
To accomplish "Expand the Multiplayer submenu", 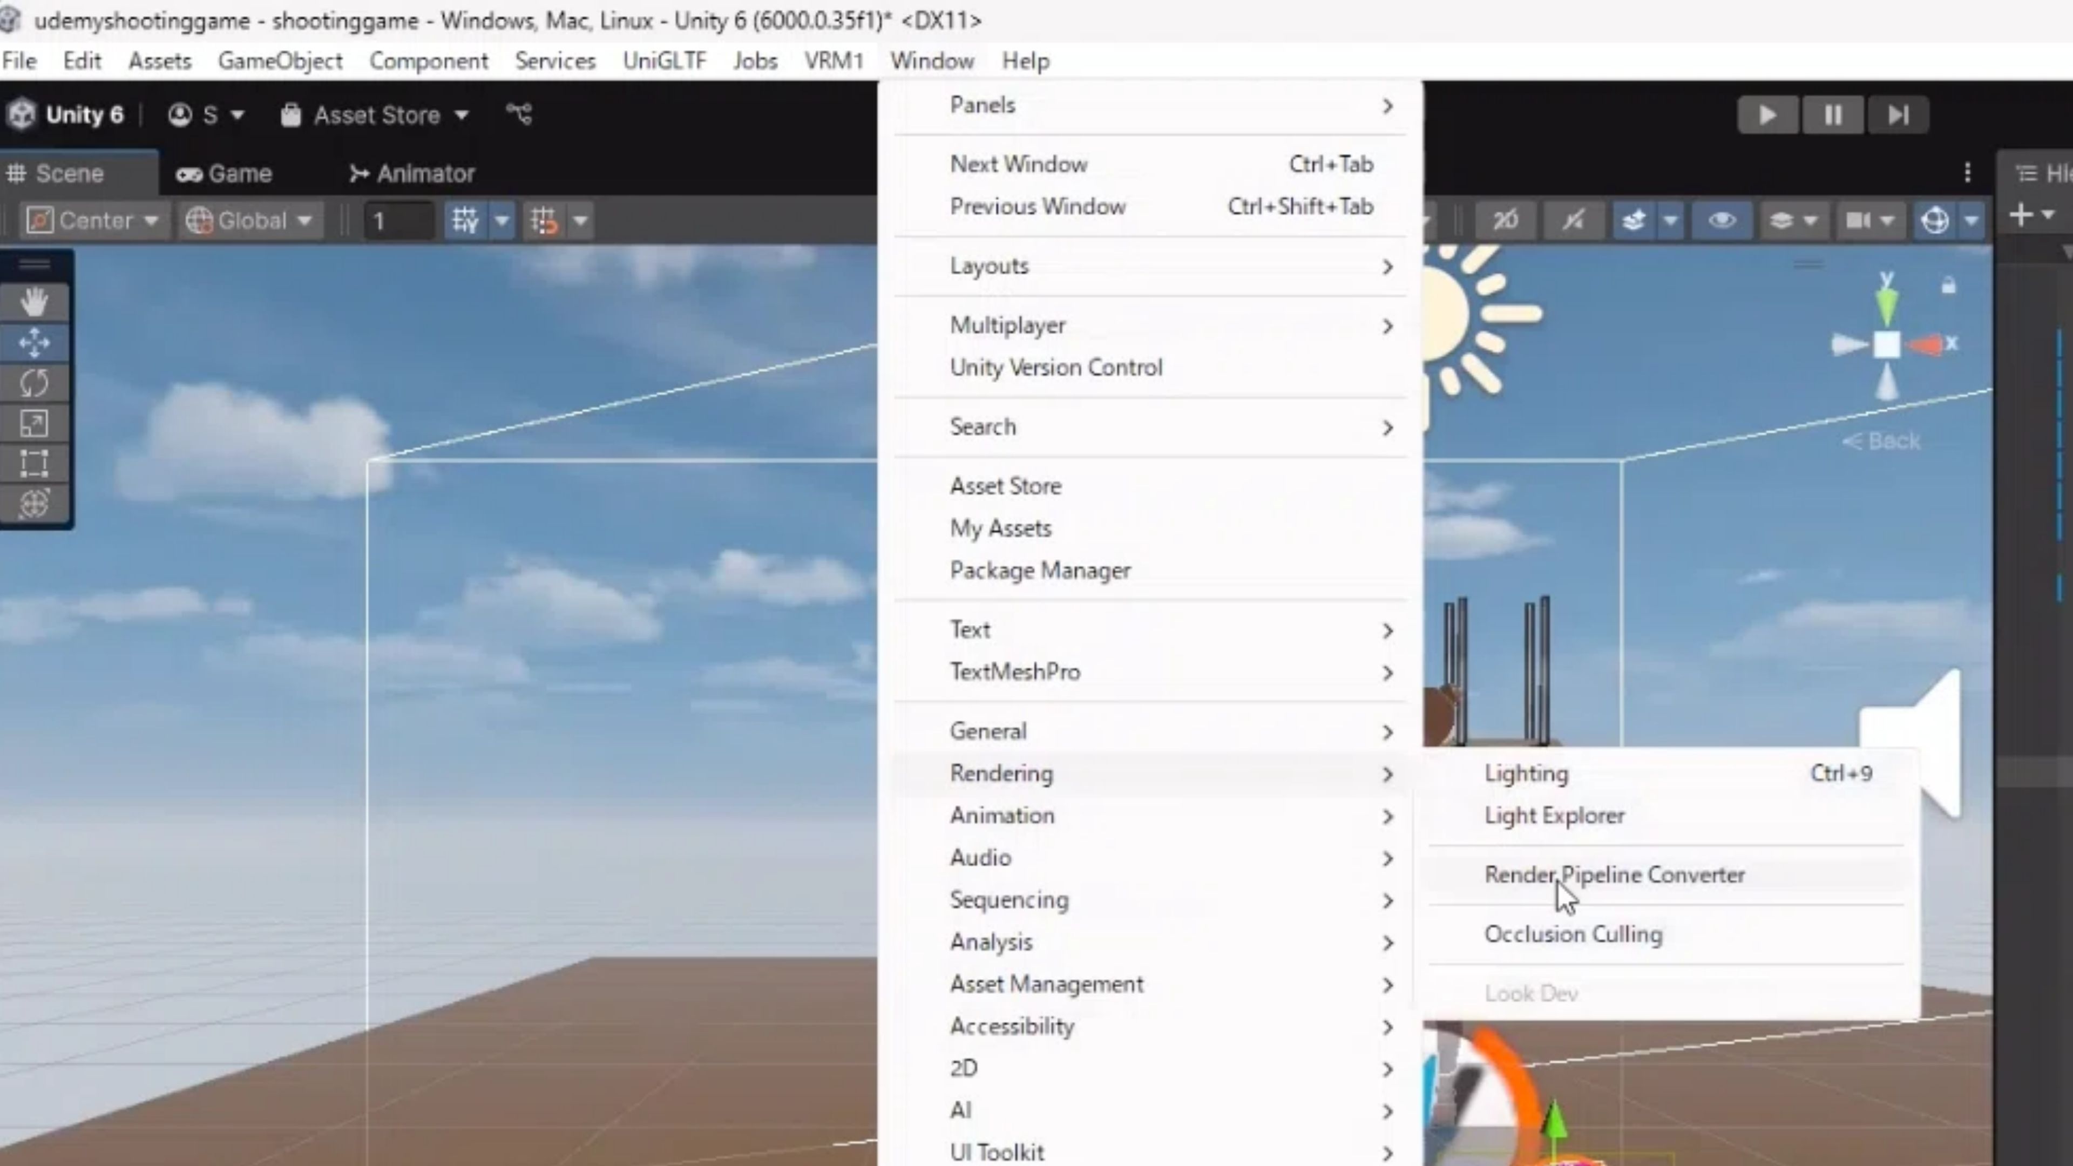I will coord(1151,326).
